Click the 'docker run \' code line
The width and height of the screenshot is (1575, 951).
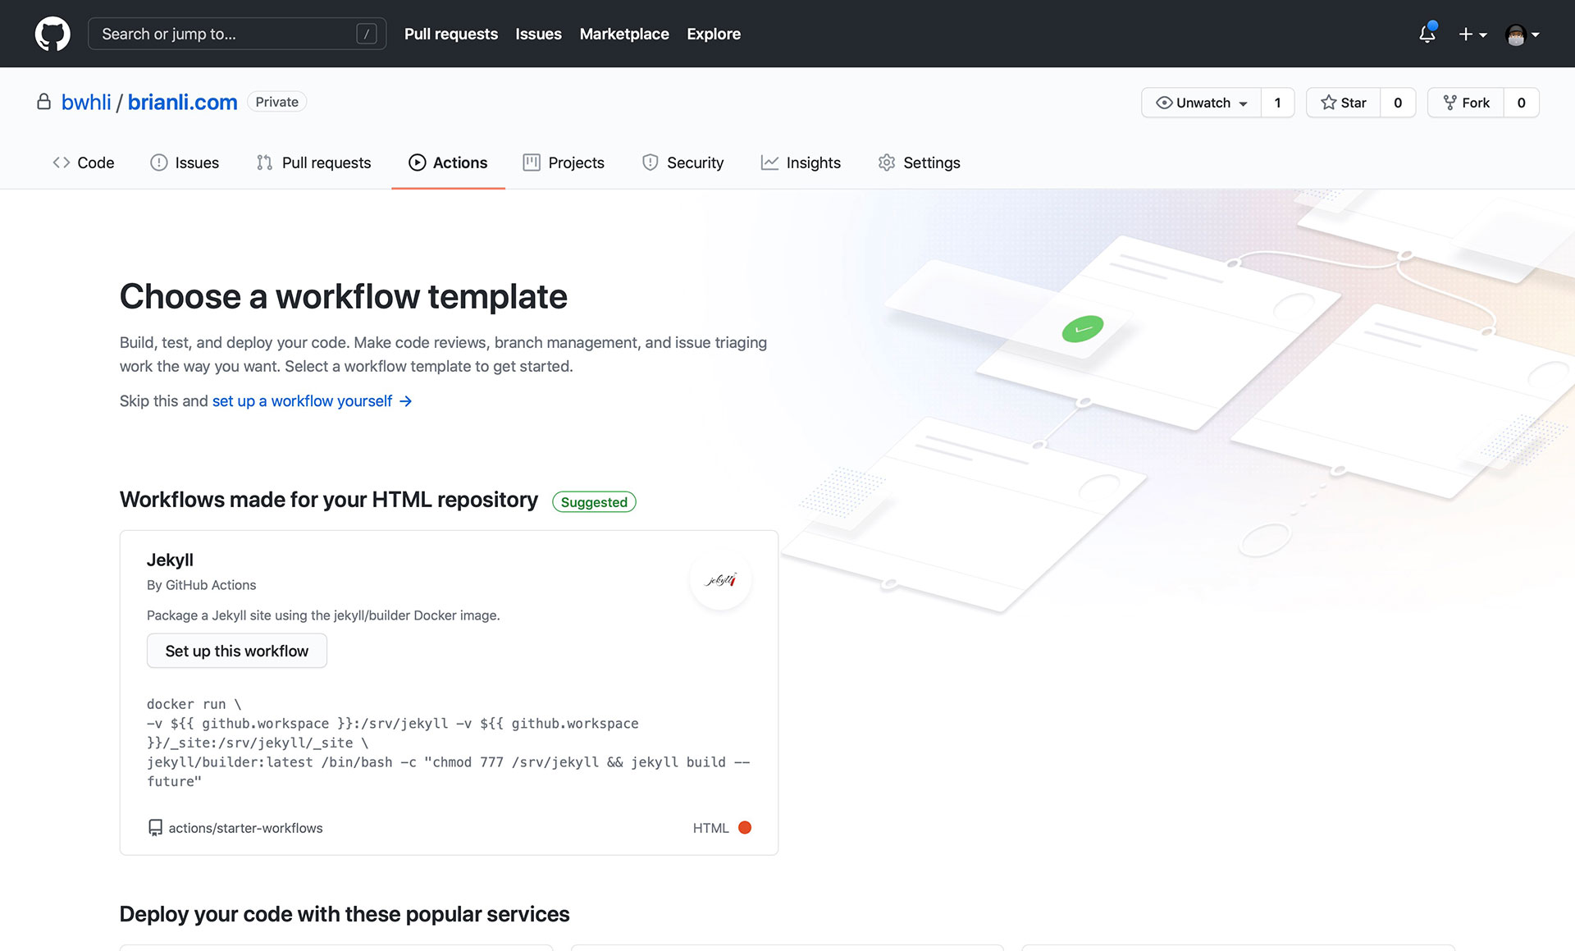coord(194,704)
